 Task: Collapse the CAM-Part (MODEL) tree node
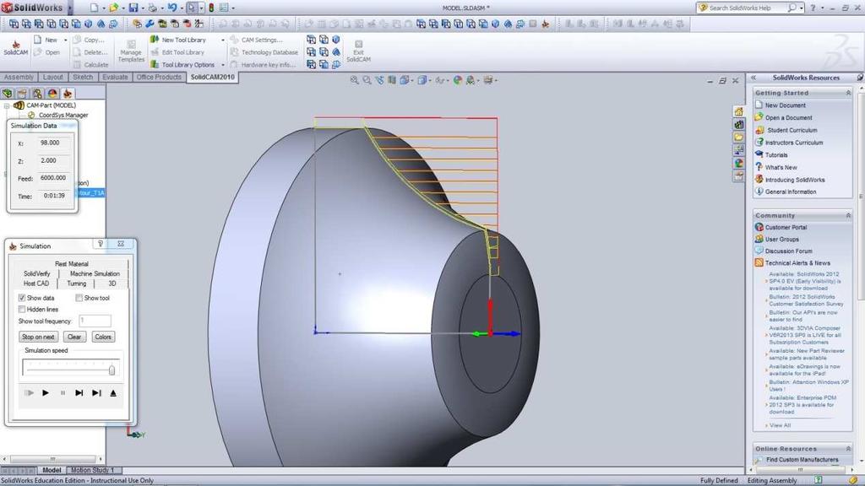7,105
